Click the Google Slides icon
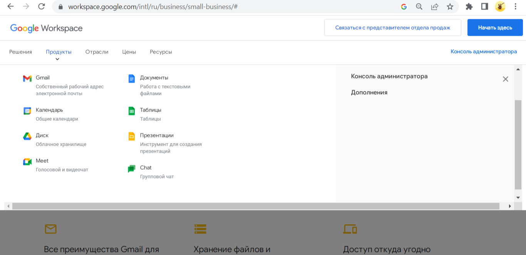 click(132, 136)
